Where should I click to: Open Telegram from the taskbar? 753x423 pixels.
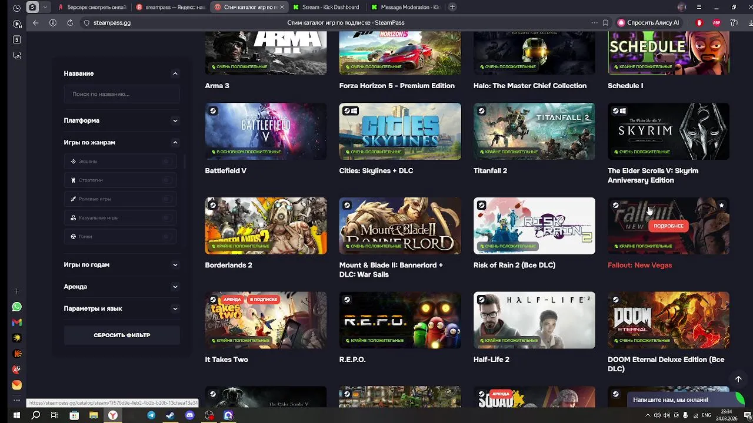point(151,415)
